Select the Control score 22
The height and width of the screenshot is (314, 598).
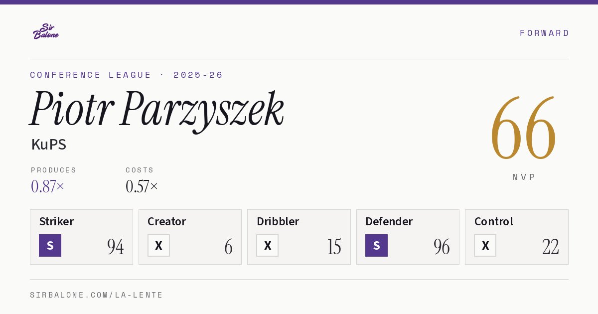tap(551, 247)
